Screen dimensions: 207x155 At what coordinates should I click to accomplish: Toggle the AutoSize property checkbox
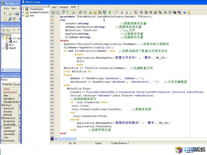[x=20, y=112]
